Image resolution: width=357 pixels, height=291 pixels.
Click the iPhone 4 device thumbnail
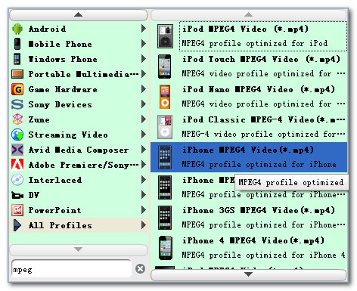coord(166,248)
